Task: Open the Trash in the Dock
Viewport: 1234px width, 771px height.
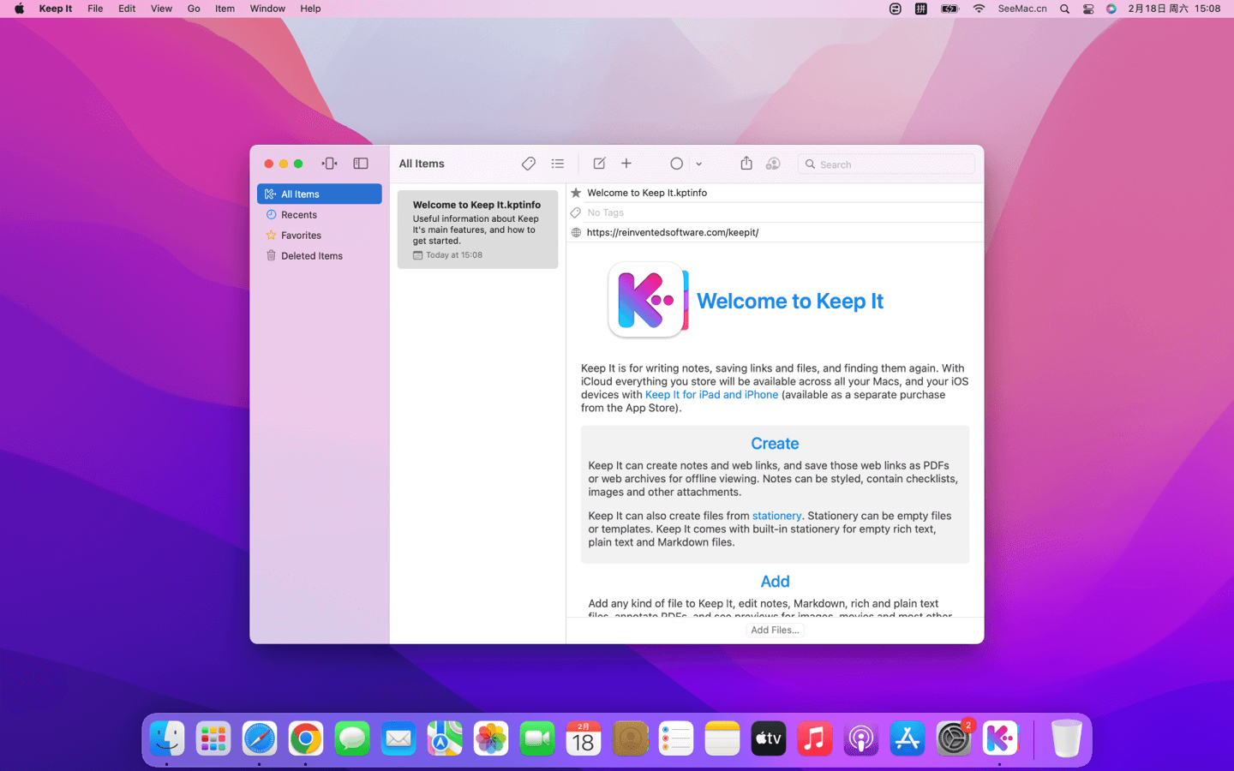Action: pos(1066,738)
